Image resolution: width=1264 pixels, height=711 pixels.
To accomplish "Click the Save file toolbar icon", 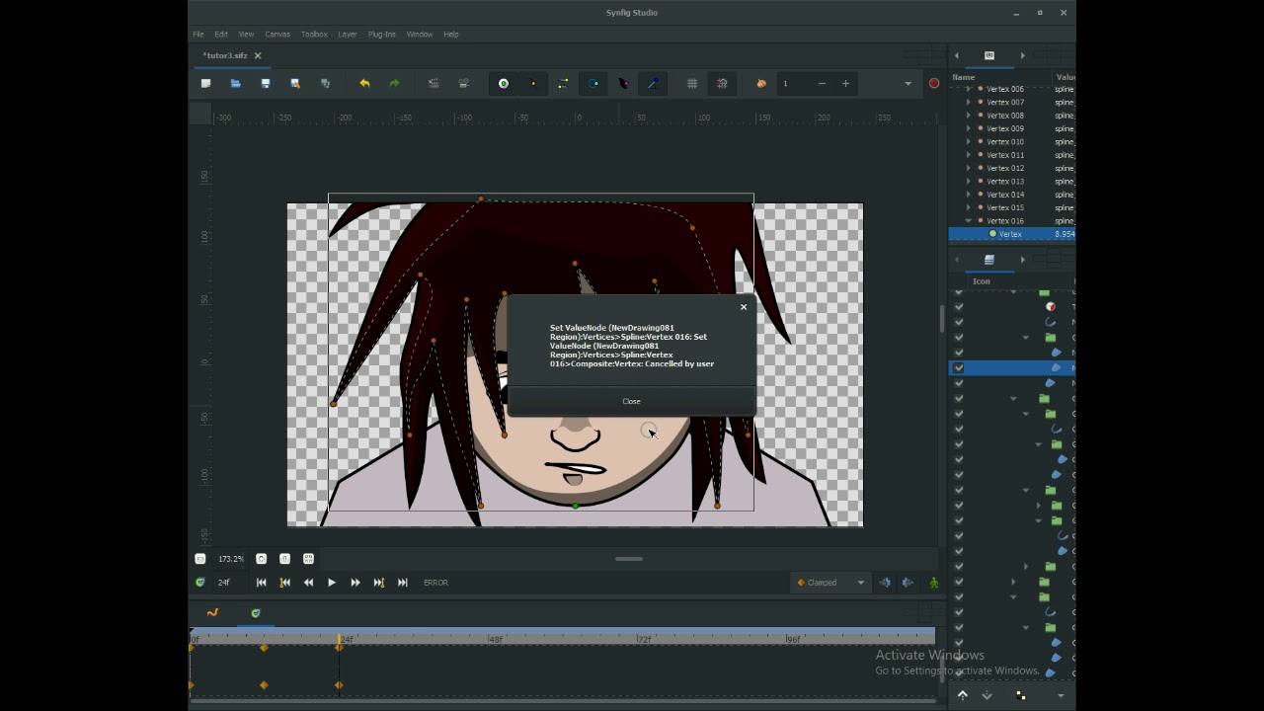I will (265, 84).
